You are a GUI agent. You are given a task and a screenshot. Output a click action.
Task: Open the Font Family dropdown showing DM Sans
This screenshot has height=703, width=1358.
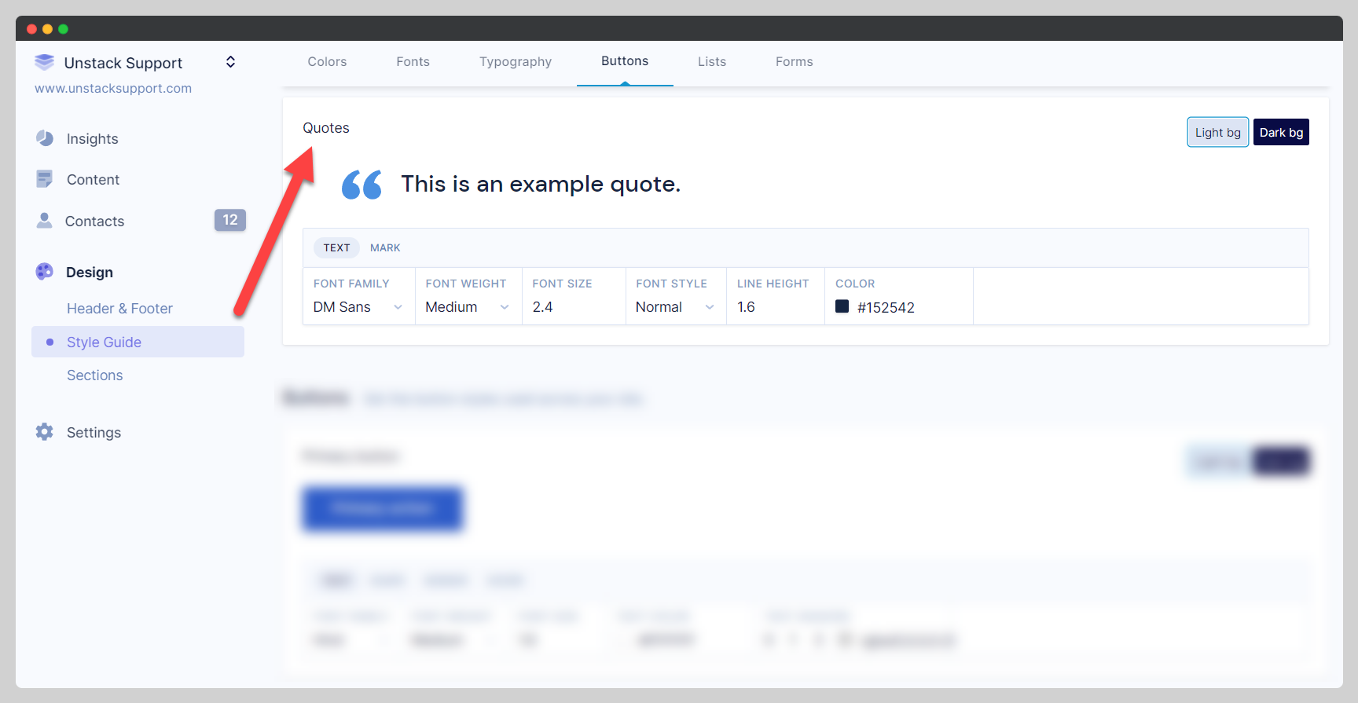[358, 307]
